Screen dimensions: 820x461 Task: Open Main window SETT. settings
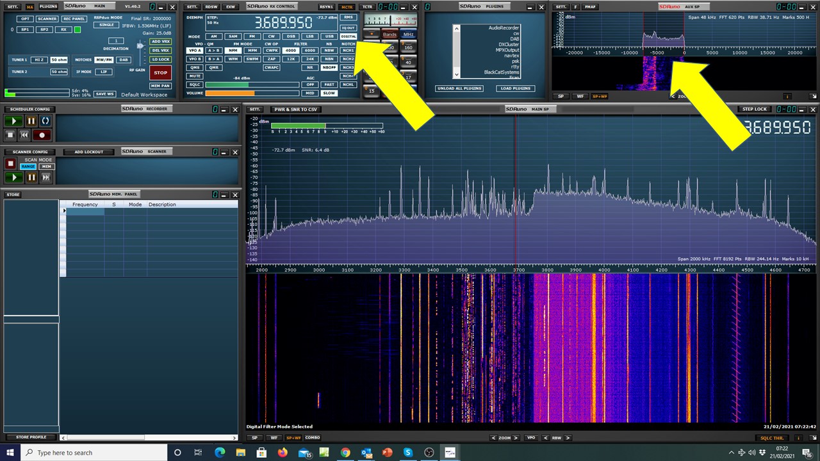[13, 6]
